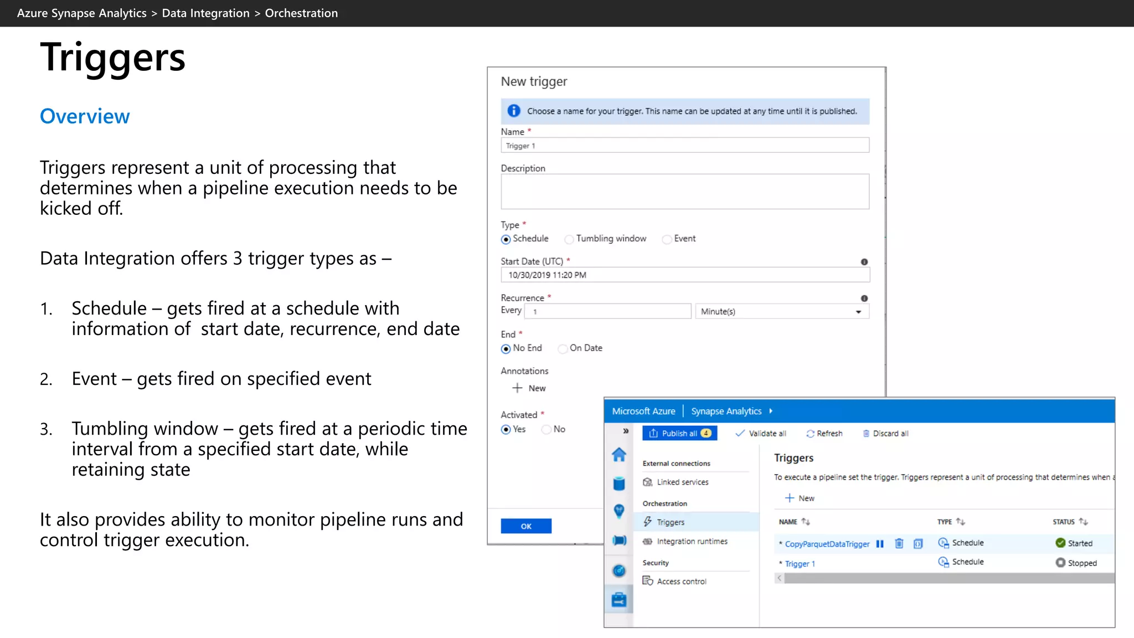
Task: Set Activated to Yes
Action: 506,430
